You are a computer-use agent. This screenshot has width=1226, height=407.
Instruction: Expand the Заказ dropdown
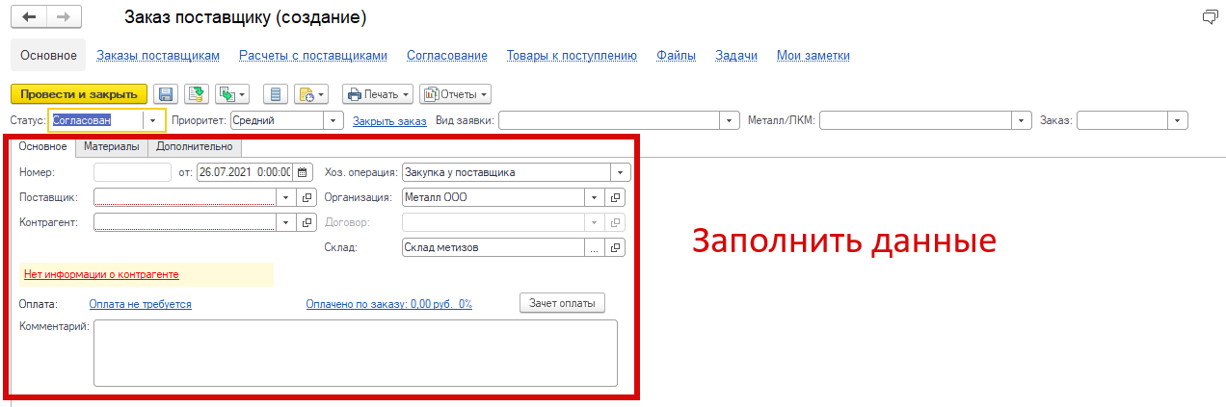pyautogui.click(x=1177, y=120)
